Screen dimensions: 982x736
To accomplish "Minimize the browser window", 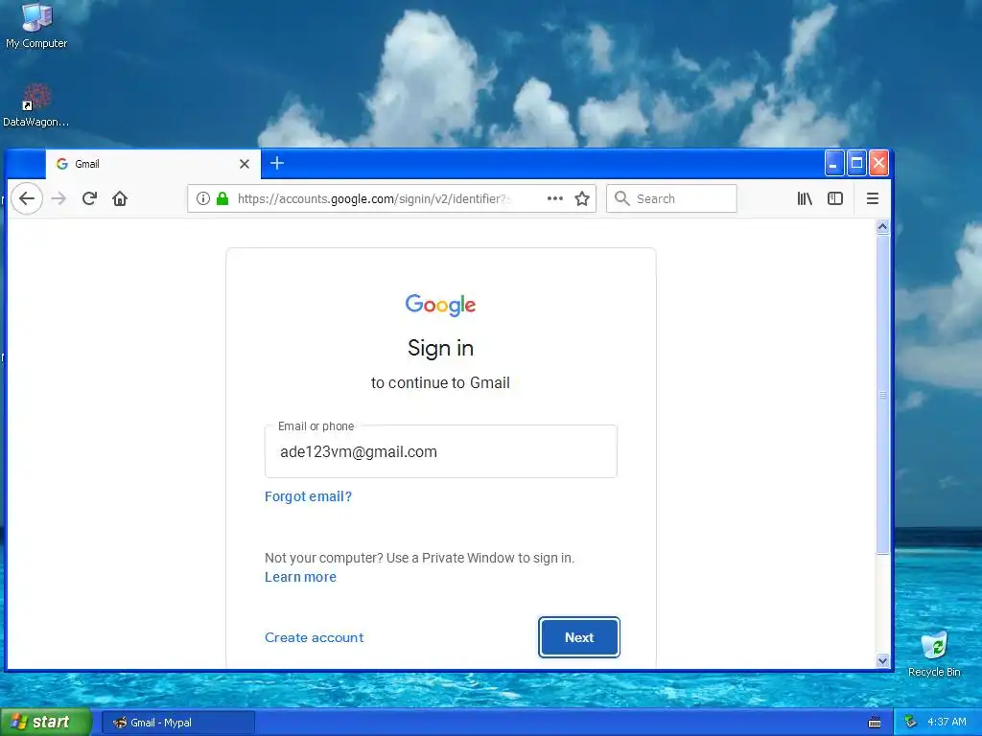I will click(x=834, y=163).
